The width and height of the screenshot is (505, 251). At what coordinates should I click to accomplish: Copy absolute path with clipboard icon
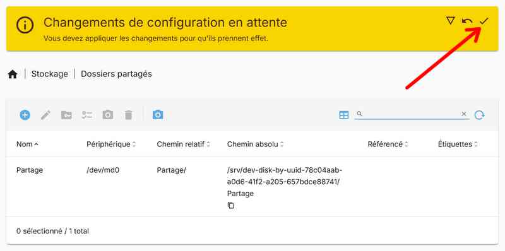click(230, 206)
